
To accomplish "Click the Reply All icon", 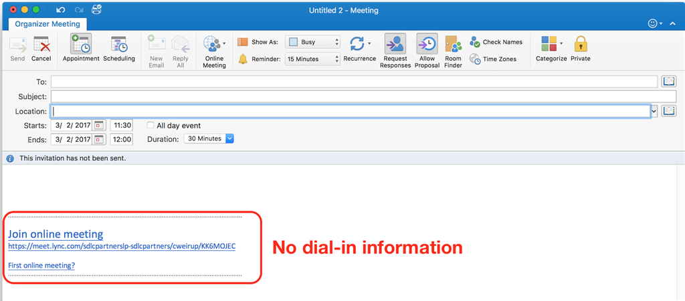I will [x=181, y=44].
